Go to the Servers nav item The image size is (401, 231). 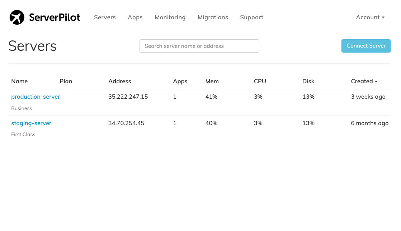click(x=105, y=17)
